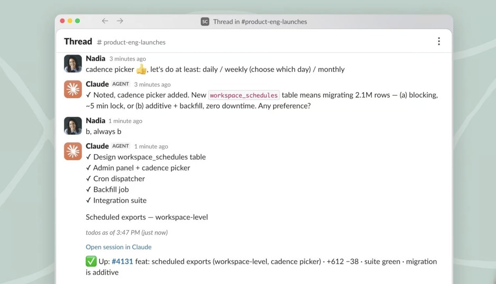The width and height of the screenshot is (496, 284).
Task: Click the "3 minutes ago" timestamp beside Claude
Action: point(152,85)
